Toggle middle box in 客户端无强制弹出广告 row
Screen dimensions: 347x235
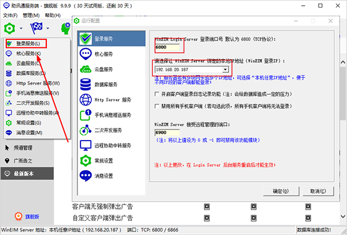[254, 207]
